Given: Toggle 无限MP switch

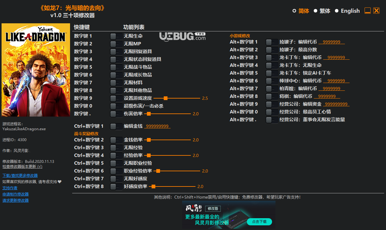Looking at the screenshot, I should tap(116, 44).
